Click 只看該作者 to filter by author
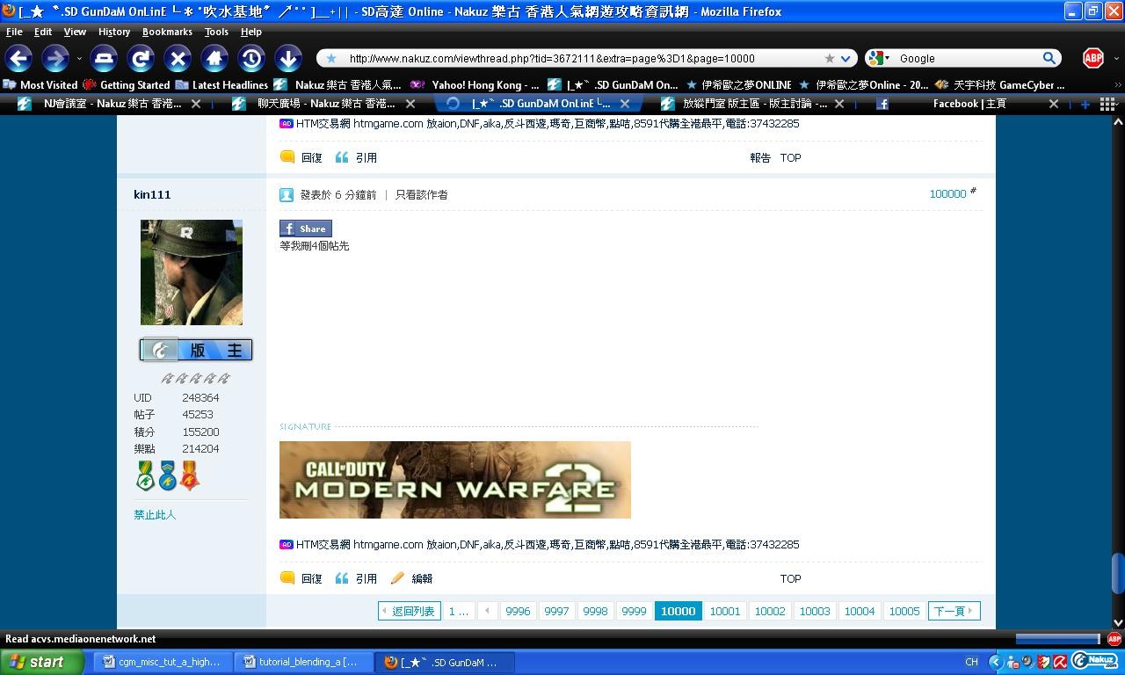1125x675 pixels. pyautogui.click(x=421, y=195)
